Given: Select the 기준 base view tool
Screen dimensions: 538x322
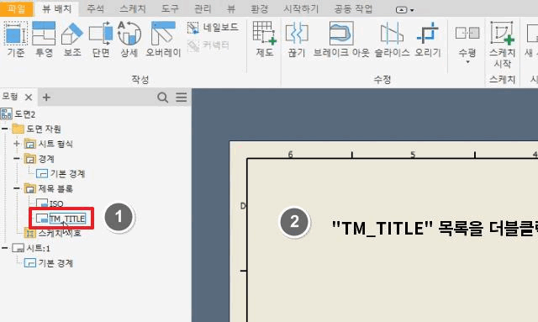Looking at the screenshot, I should (x=15, y=39).
